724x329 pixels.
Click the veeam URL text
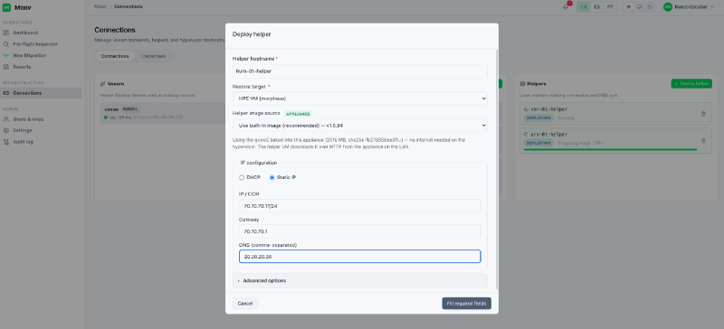click(x=158, y=117)
